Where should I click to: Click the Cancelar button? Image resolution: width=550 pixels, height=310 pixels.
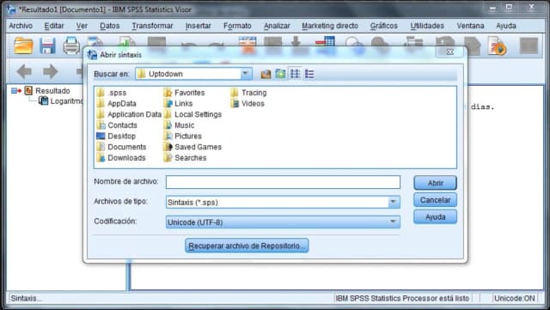435,200
